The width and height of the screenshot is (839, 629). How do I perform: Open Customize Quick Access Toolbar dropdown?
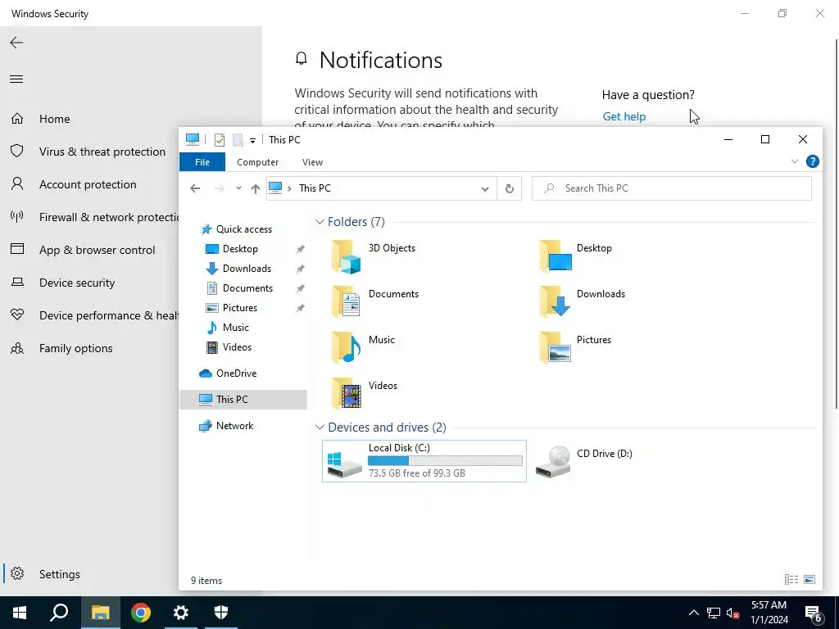252,141
